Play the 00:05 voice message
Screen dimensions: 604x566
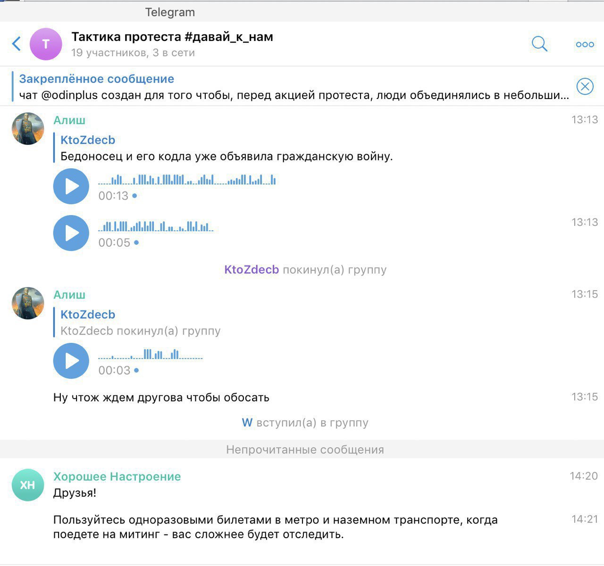pyautogui.click(x=71, y=233)
